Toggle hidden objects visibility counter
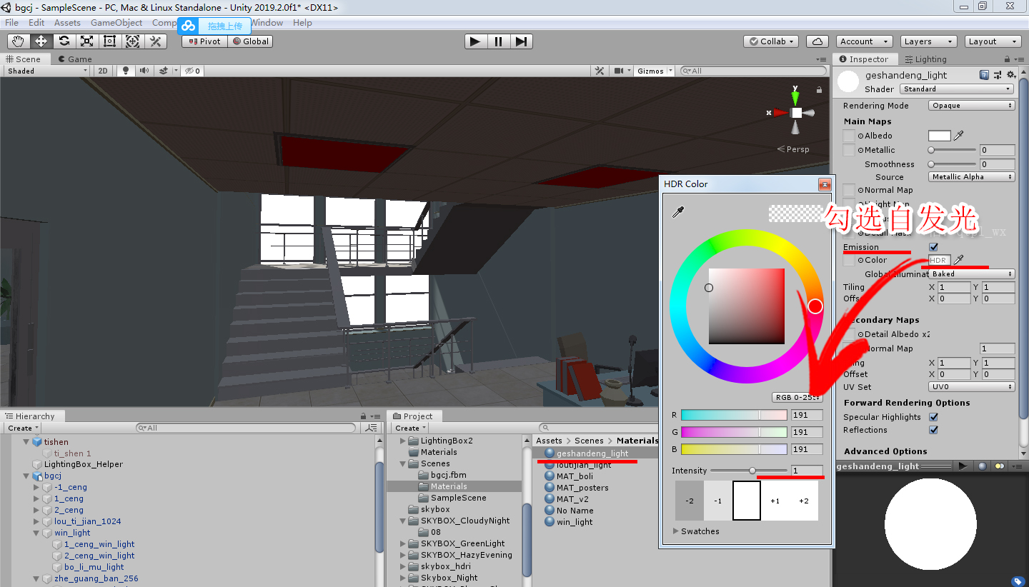The height and width of the screenshot is (587, 1029). point(193,71)
